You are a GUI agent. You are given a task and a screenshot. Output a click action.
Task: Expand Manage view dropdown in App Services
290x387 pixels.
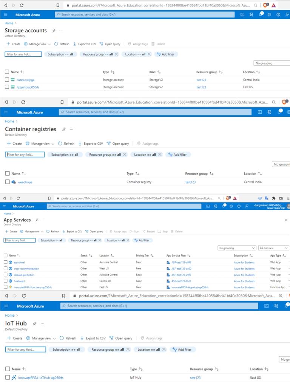pos(32,232)
